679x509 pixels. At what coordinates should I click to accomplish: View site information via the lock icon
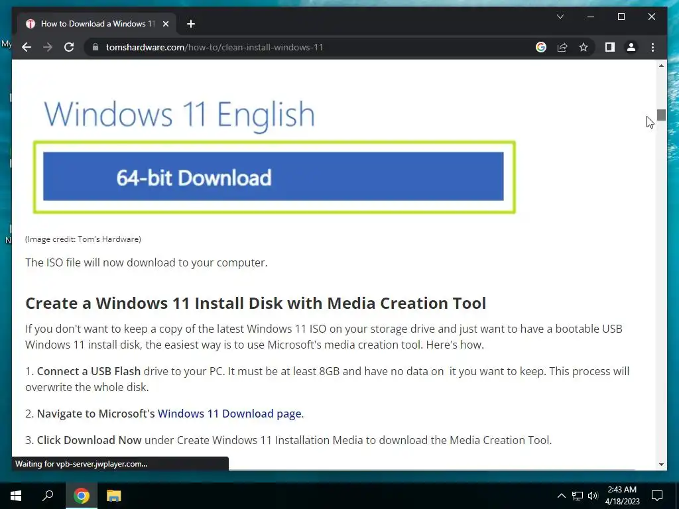coord(95,47)
